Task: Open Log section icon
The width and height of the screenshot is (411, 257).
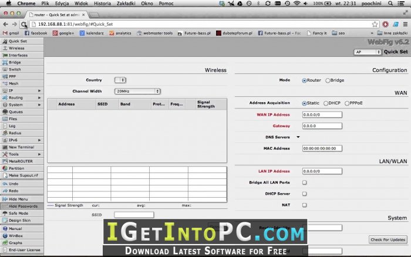Action: (5, 126)
